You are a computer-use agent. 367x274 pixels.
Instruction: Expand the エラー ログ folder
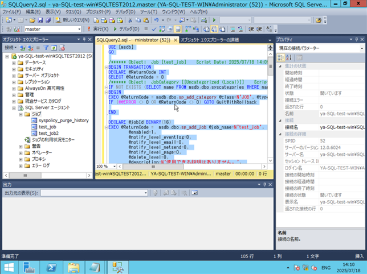[x=21, y=166]
